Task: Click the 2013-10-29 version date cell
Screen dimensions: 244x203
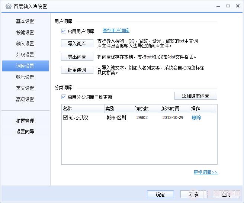Action: (x=173, y=117)
